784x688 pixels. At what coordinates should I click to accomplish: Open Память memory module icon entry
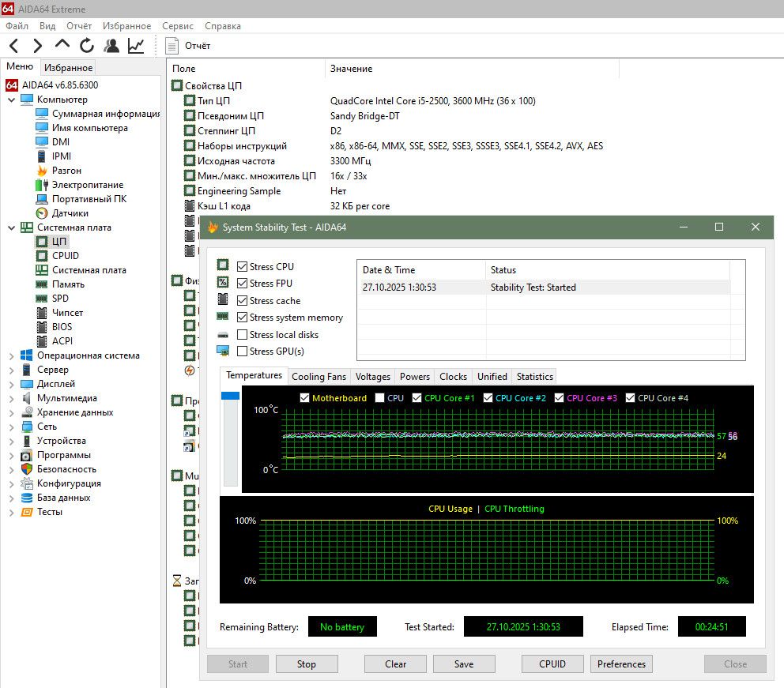(42, 284)
